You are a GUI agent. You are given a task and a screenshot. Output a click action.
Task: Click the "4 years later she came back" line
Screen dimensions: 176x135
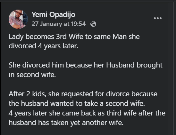click(87, 113)
